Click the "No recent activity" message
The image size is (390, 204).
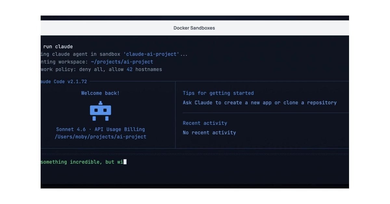click(209, 132)
